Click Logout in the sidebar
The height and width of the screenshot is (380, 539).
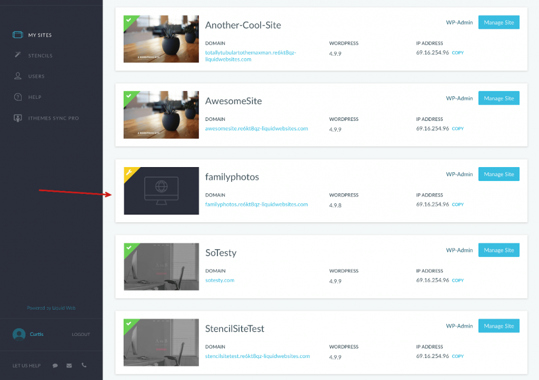pyautogui.click(x=81, y=334)
